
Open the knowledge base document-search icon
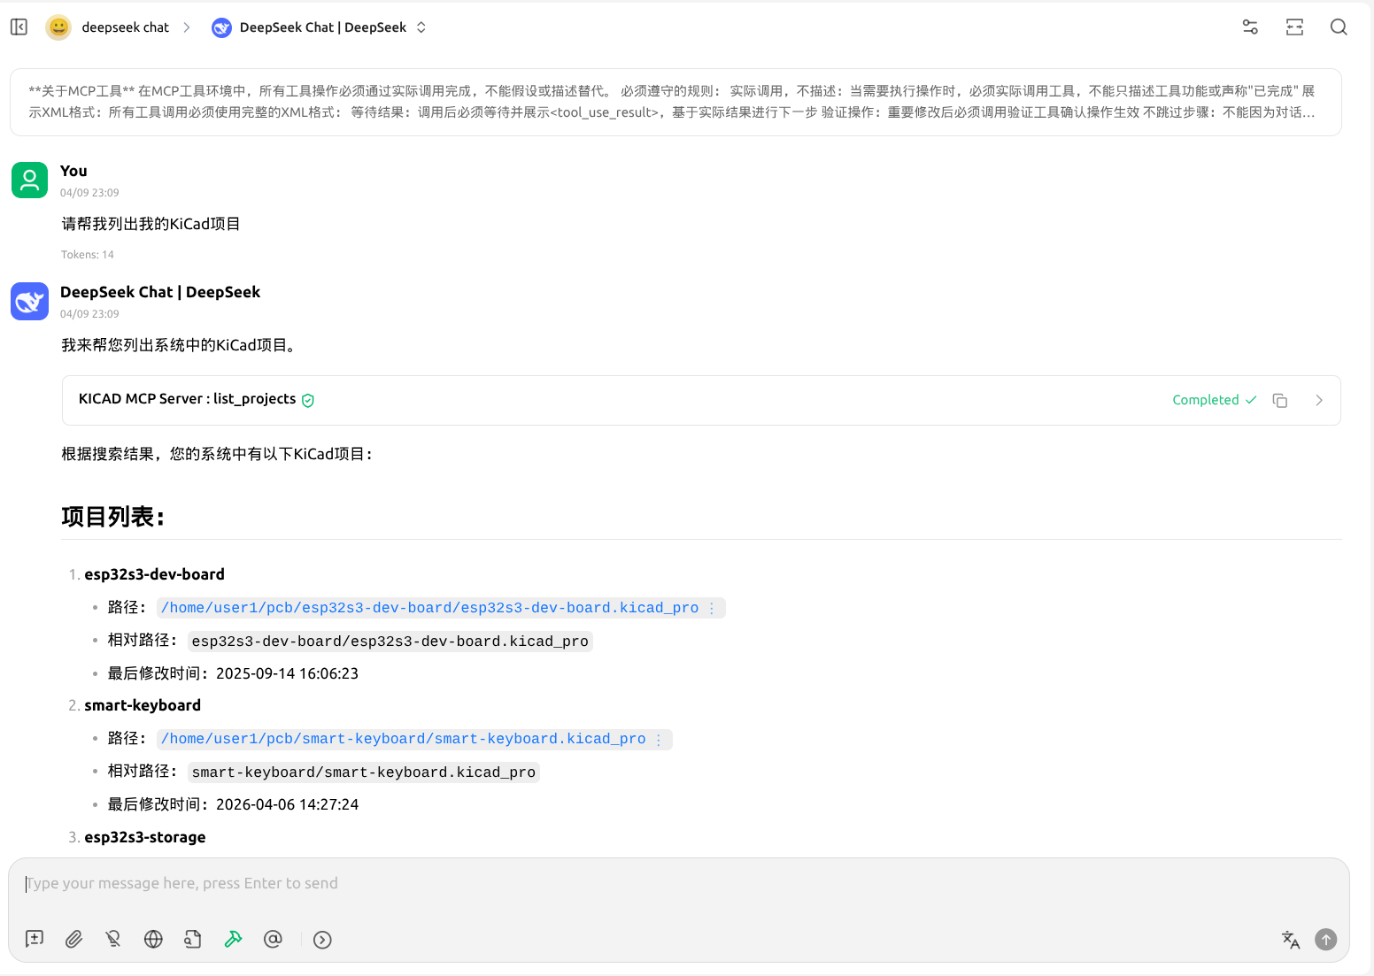(x=193, y=939)
